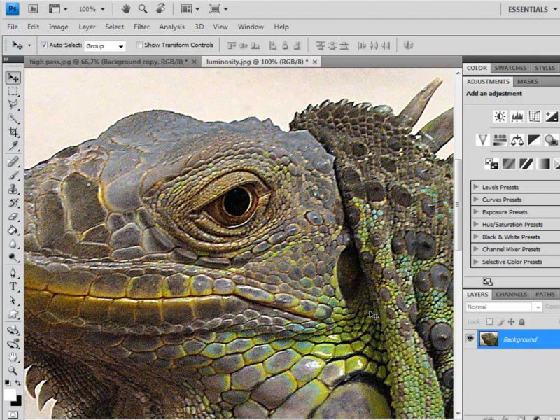Screen dimensions: 560x420
Task: Add a Curves adjustment
Action: point(534,116)
